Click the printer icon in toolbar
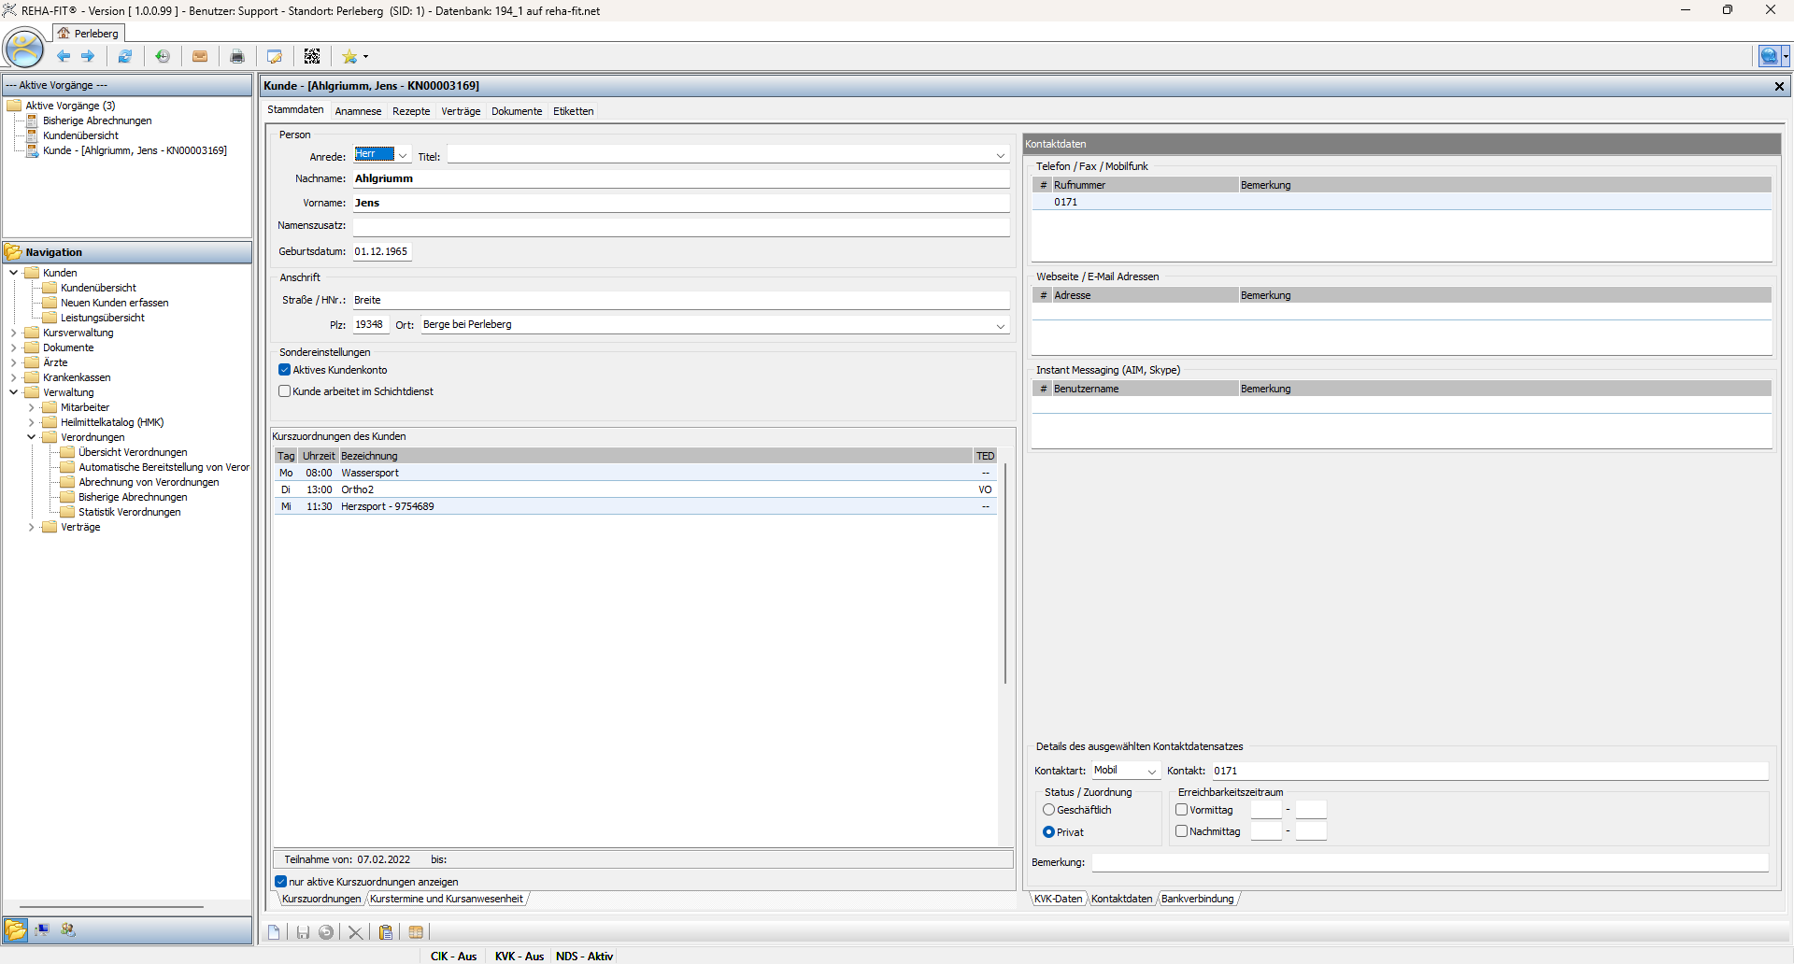Viewport: 1794px width, 964px height. coord(237,56)
